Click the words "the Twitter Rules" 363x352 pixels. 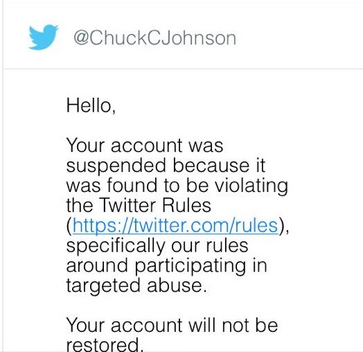(x=139, y=205)
